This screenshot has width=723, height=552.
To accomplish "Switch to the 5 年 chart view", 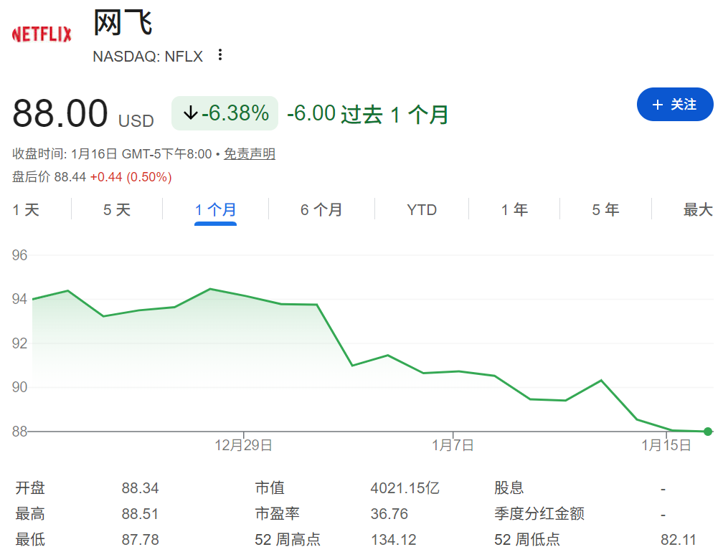I will coord(605,209).
